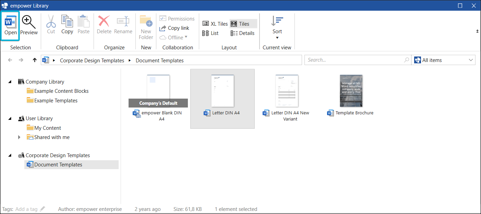Click the Template Brochure file name
The height and width of the screenshot is (214, 481).
(354, 113)
